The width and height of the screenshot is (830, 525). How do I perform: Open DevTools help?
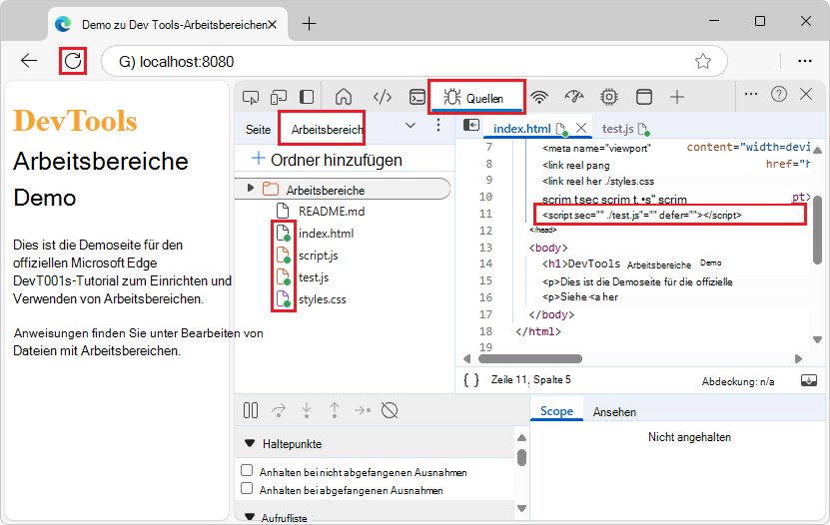click(779, 94)
